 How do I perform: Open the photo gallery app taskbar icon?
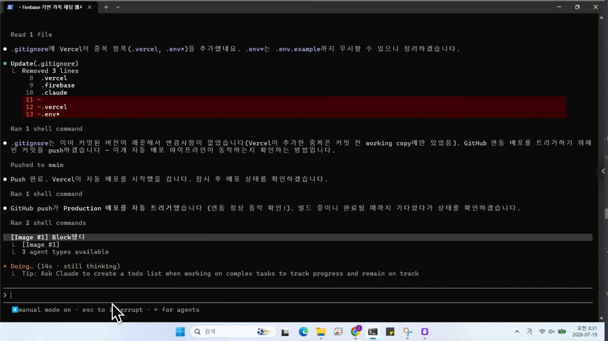338,332
